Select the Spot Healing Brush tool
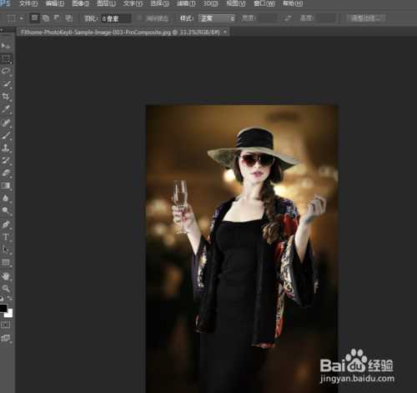Viewport: 417px width, 393px height. pos(6,123)
